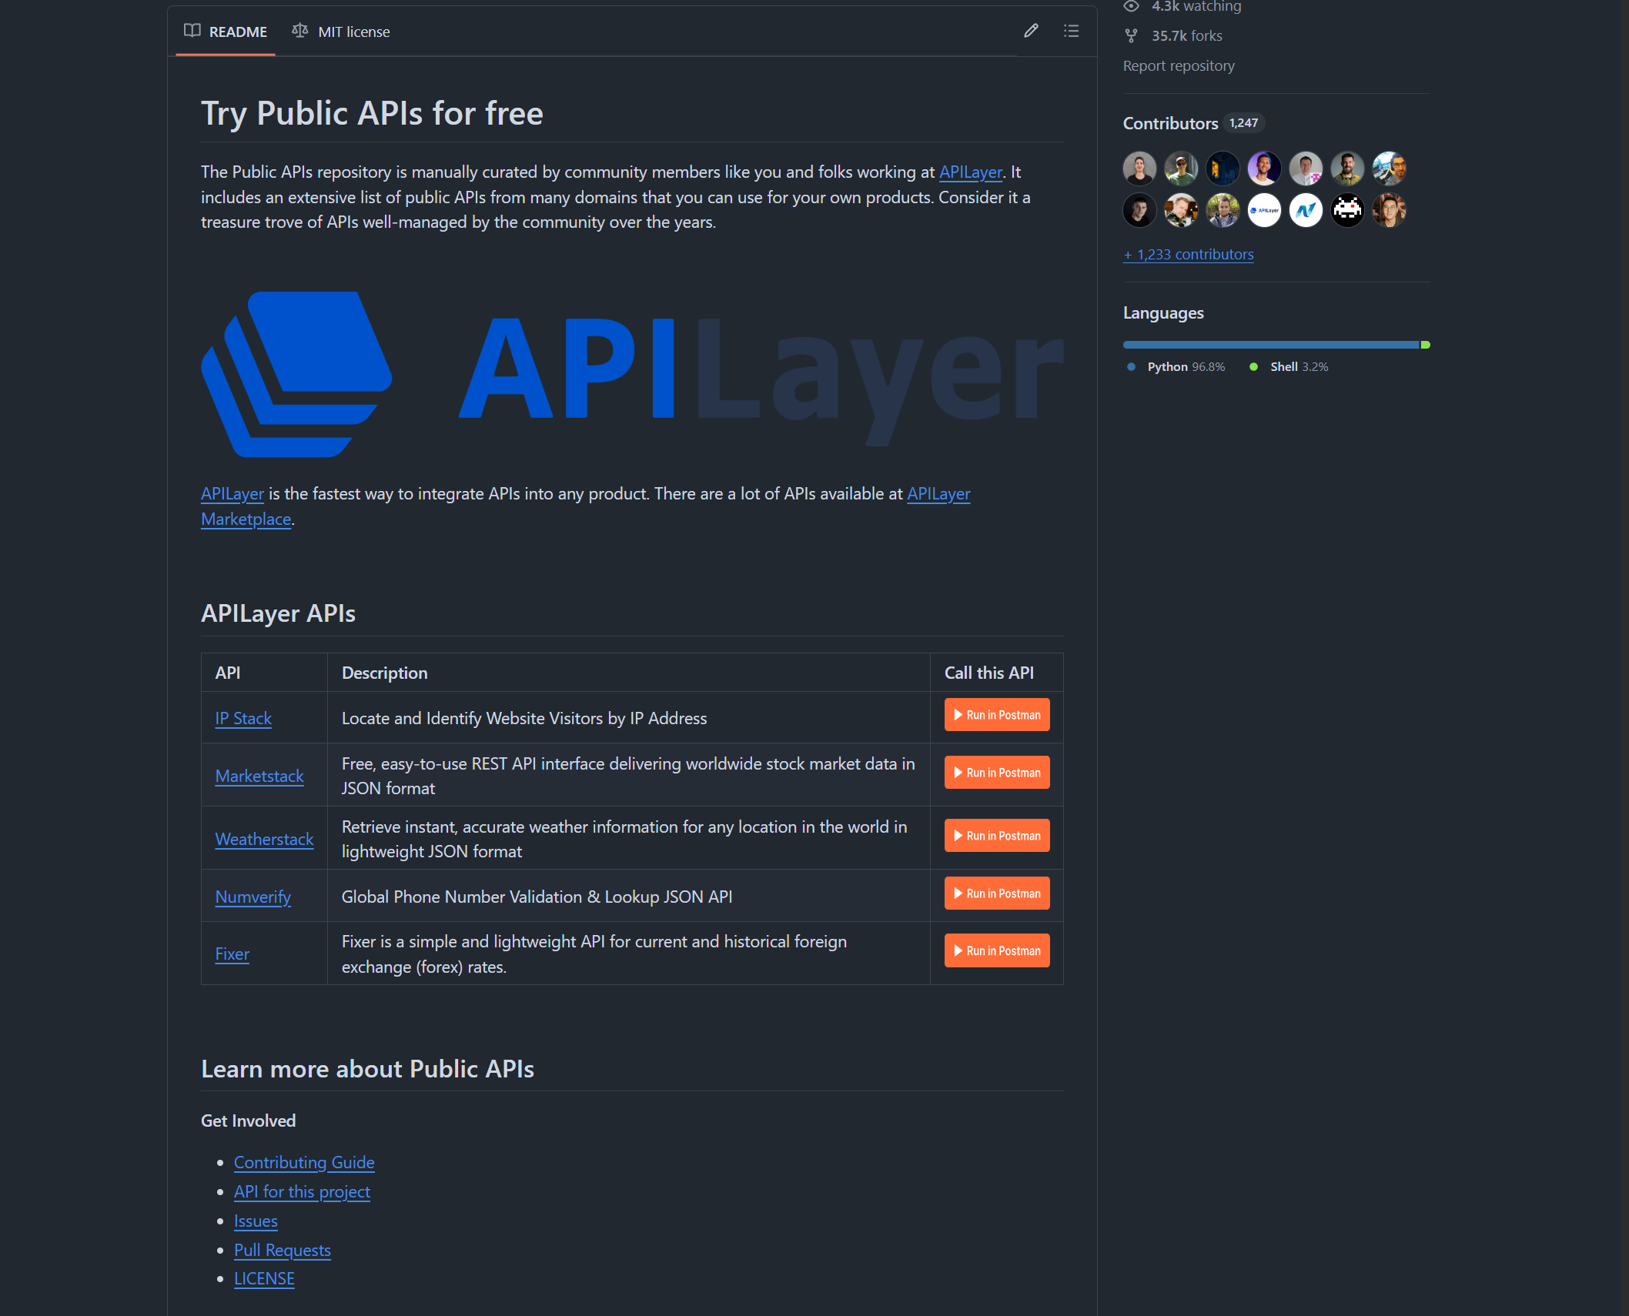This screenshot has height=1316, width=1629.
Task: Open the Issues link
Action: click(256, 1221)
